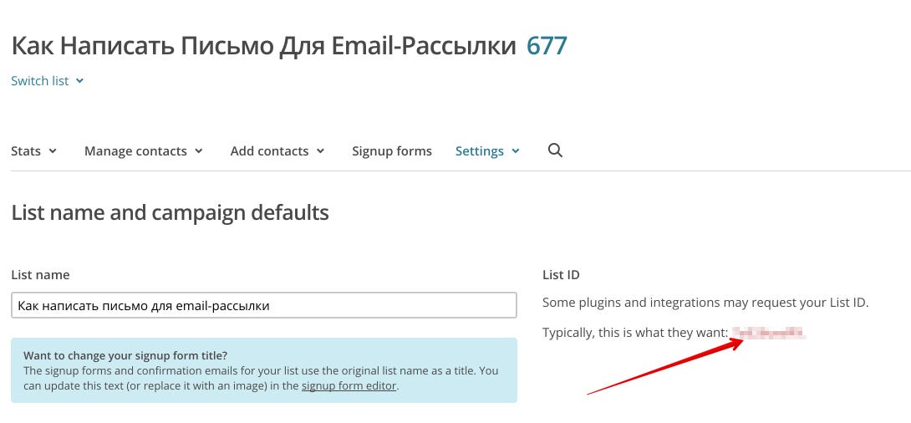
Task: Open the signup form editor link
Action: tap(349, 385)
